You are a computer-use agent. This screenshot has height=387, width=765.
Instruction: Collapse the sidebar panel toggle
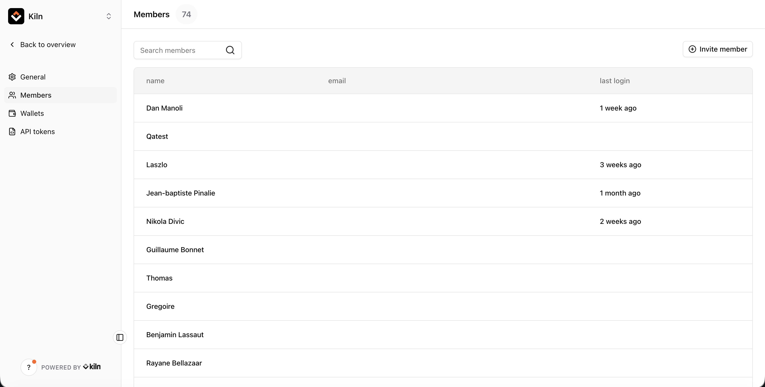(x=120, y=337)
